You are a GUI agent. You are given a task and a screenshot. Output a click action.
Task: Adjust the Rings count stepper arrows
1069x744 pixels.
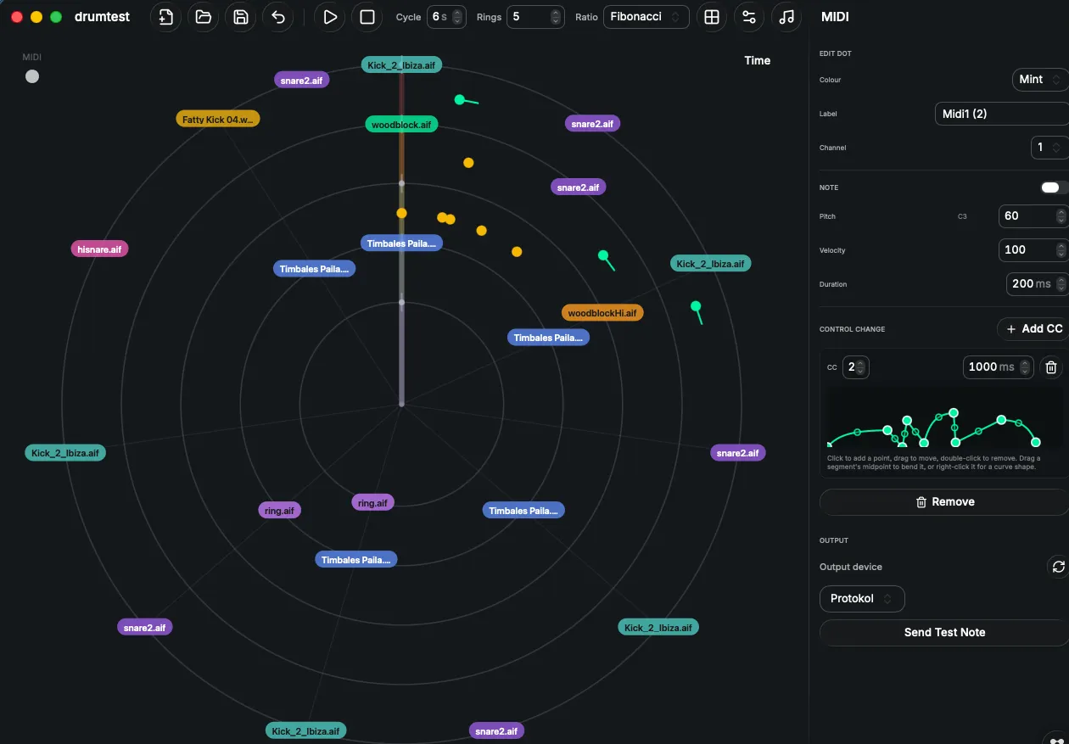(x=555, y=17)
